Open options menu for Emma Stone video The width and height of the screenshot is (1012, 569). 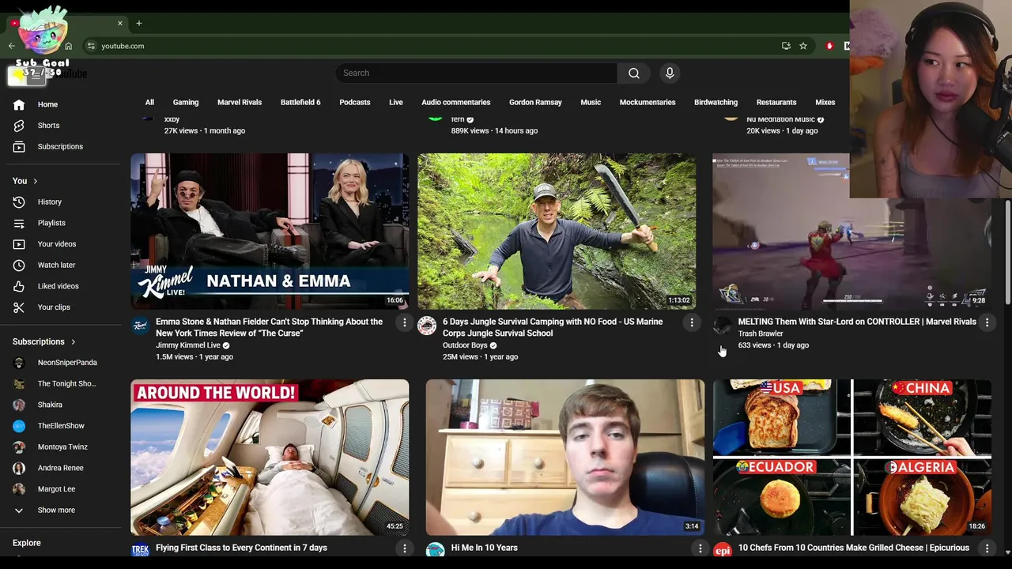[x=404, y=322]
